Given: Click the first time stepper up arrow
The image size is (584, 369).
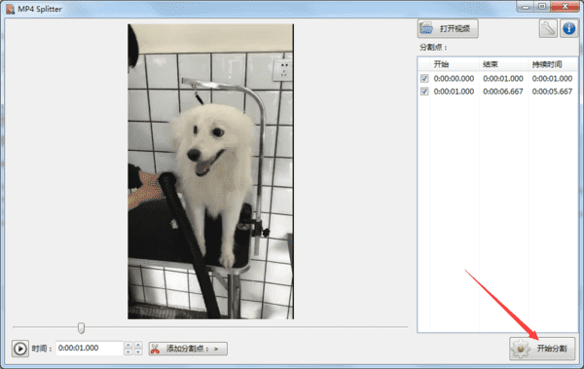Looking at the screenshot, I should point(128,345).
